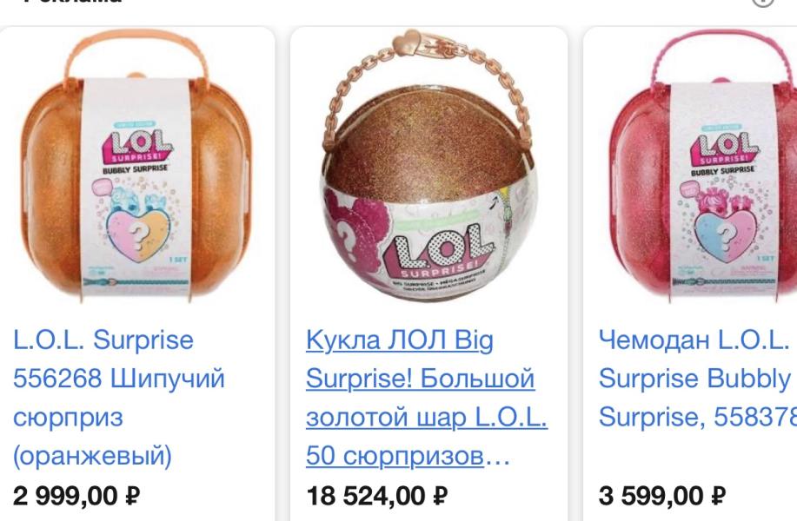Open link 'L.O.L. Surprise 556268 Шипучий сюрприз'
The height and width of the screenshot is (521, 797).
[118, 379]
